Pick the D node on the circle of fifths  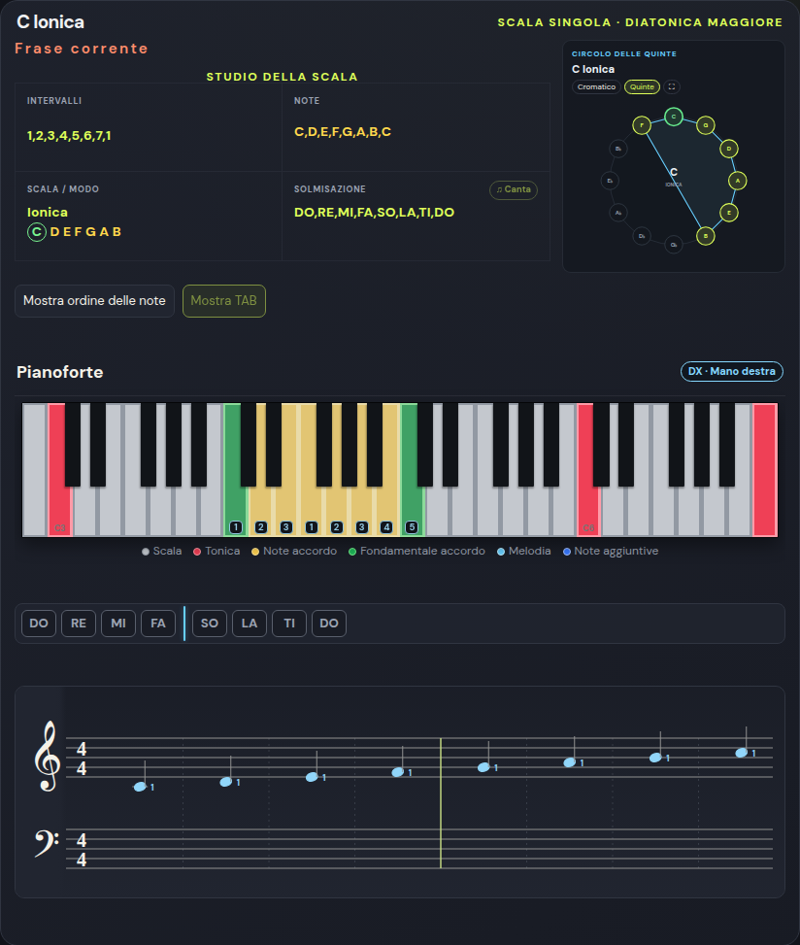729,149
